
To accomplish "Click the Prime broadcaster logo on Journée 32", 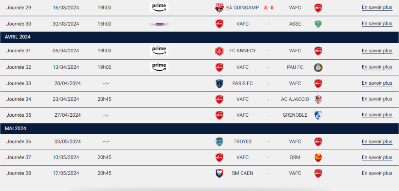I will coord(159,67).
